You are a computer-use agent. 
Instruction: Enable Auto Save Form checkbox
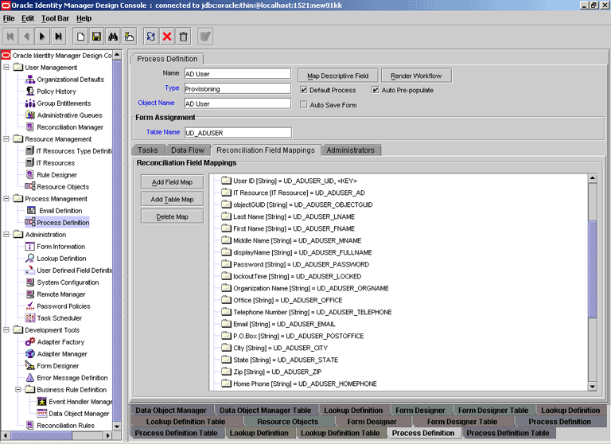(304, 105)
